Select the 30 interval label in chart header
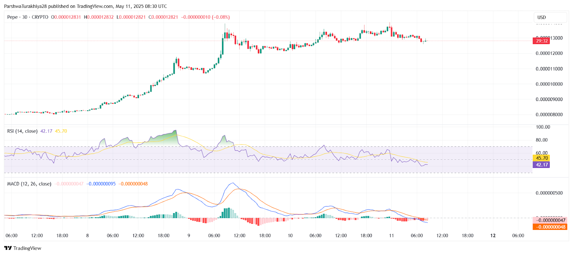The width and height of the screenshot is (573, 255). (x=25, y=17)
